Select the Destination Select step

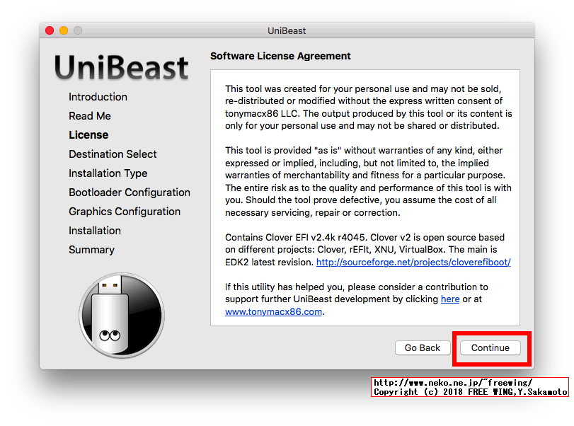(x=113, y=154)
